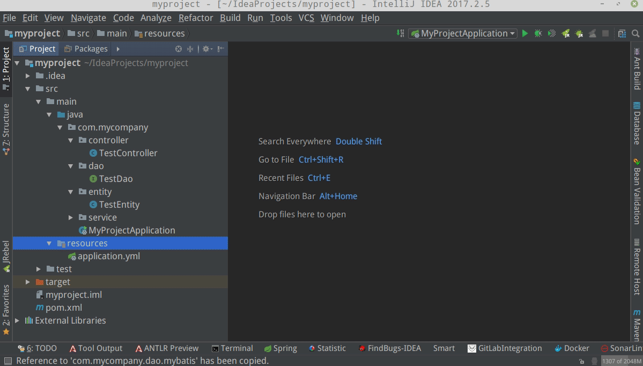Open project panel gear settings
Viewport: 643px width, 366px height.
(207, 49)
